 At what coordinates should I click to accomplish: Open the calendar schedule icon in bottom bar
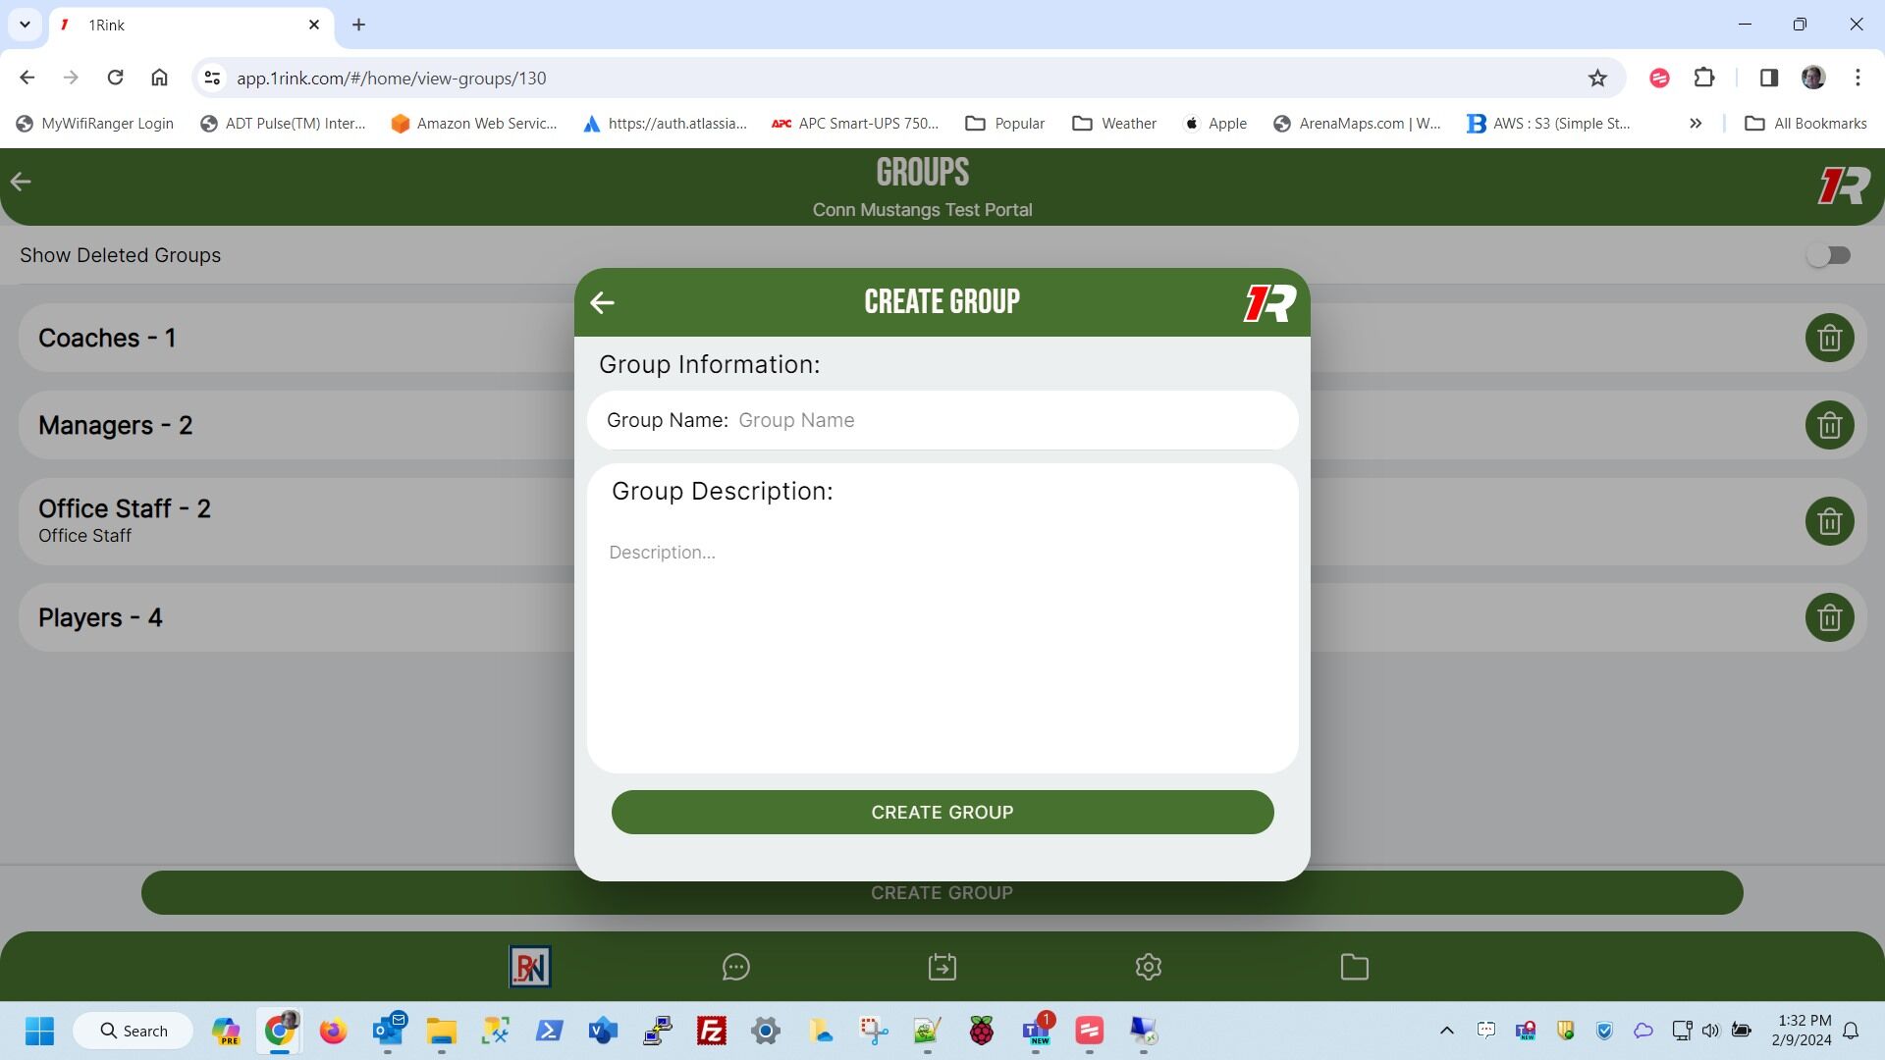coord(942,967)
